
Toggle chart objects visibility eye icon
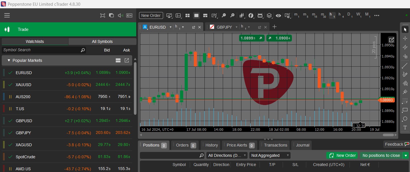[x=278, y=15]
